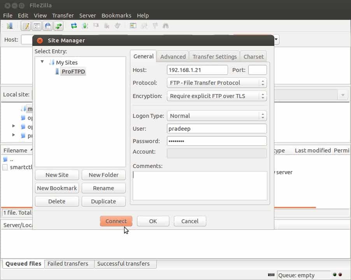This screenshot has width=351, height=280.
Task: Click the synchronized browsing toolbar icon
Action: 155,26
